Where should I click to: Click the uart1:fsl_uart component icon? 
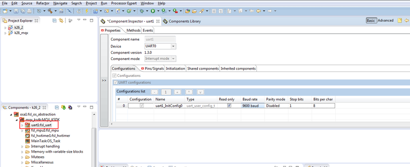coord(28,125)
